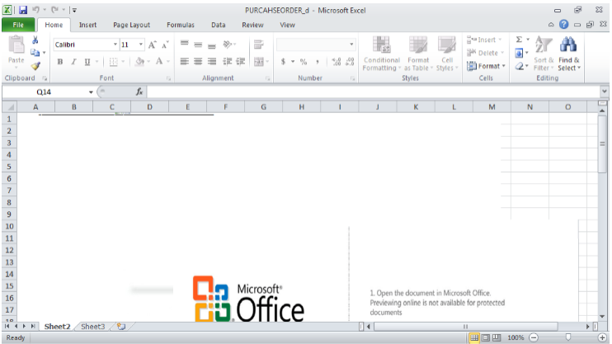
Task: Click the Excel Help question mark
Action: point(563,24)
